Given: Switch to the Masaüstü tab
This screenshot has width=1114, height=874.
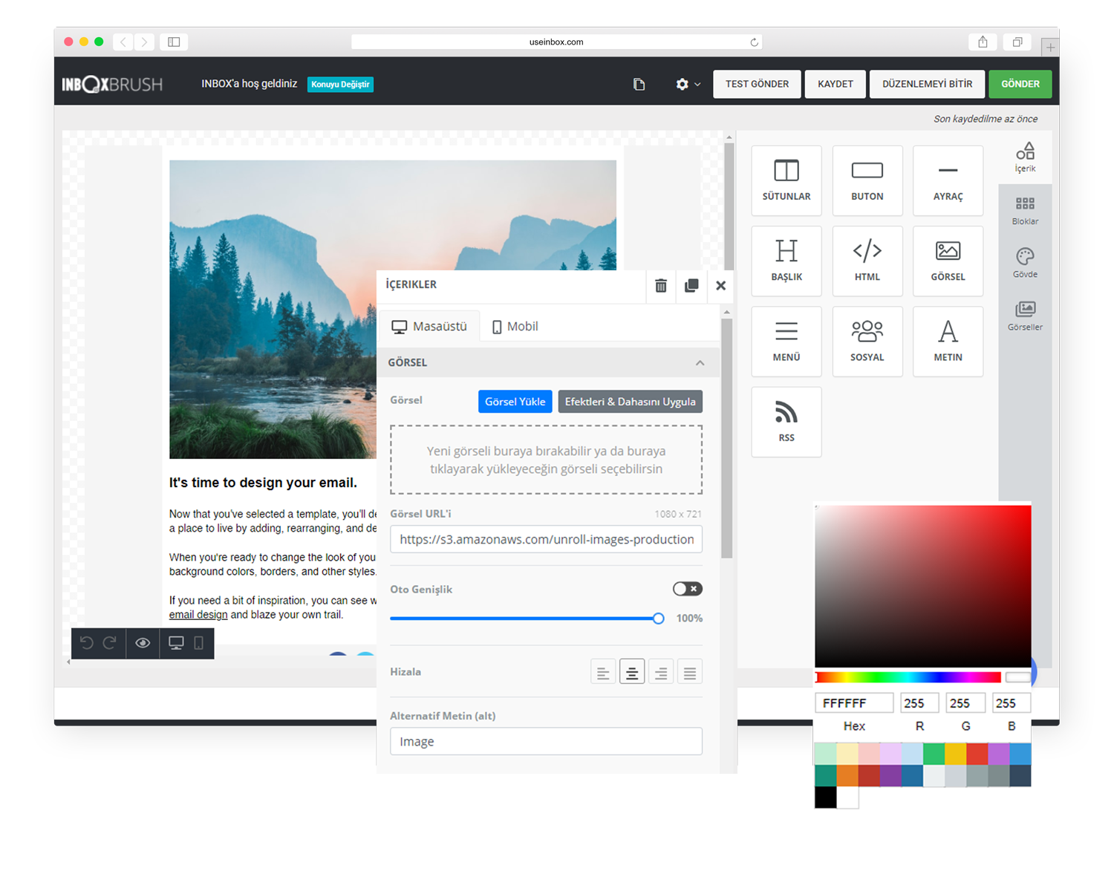Looking at the screenshot, I should tap(429, 327).
